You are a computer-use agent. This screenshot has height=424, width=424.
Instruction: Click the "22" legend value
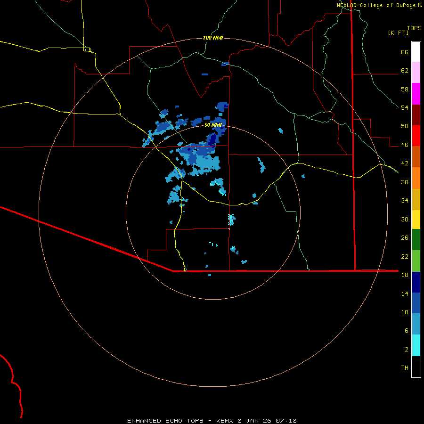coord(405,256)
